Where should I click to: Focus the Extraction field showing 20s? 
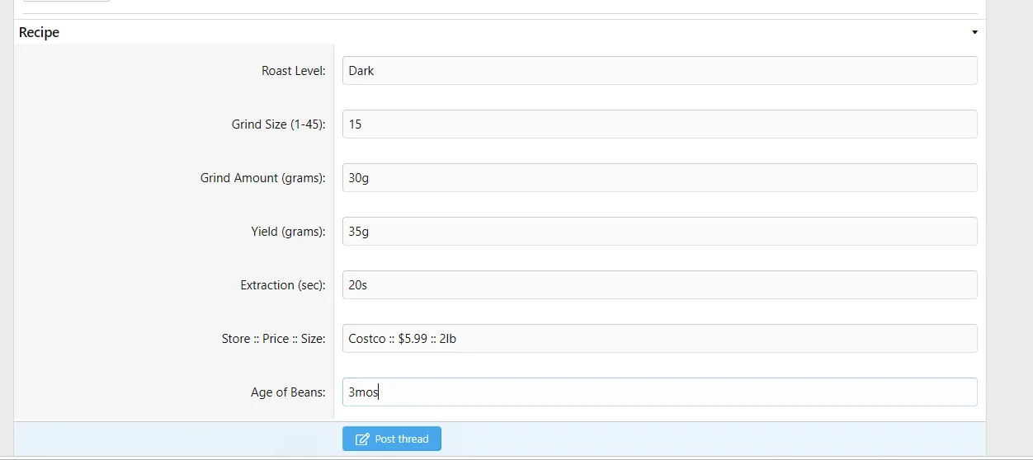click(x=660, y=285)
